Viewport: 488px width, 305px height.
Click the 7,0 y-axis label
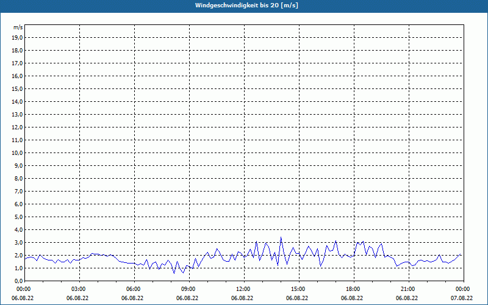19,191
